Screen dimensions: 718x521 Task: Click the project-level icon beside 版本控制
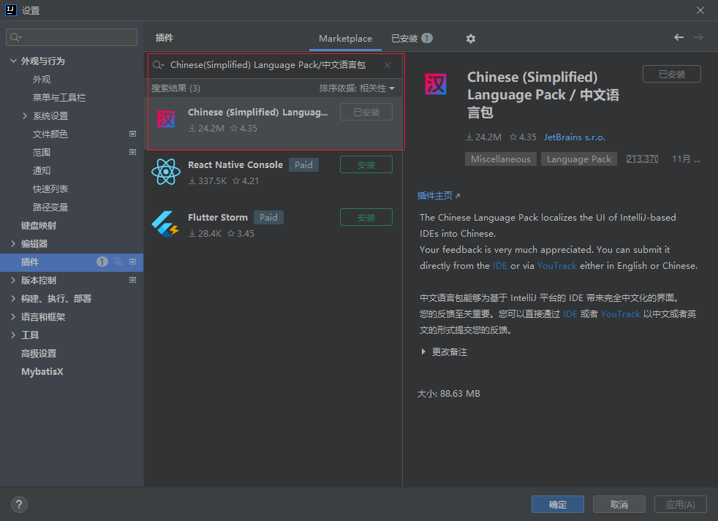[133, 280]
